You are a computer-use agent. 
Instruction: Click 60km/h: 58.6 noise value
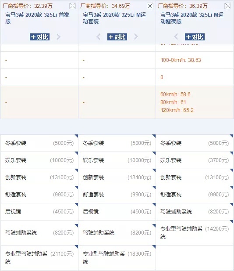[x=175, y=94]
